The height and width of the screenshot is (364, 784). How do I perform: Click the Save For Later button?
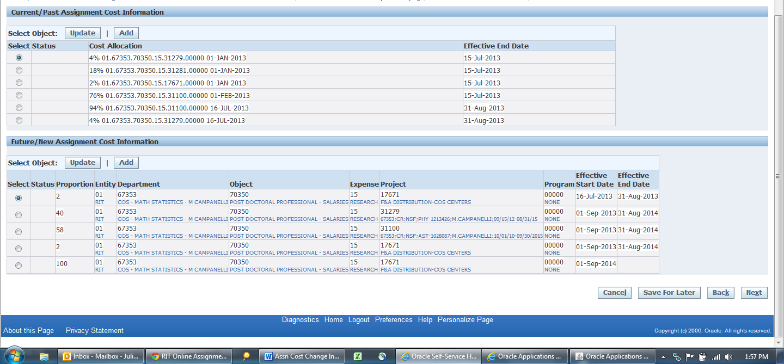pos(669,293)
